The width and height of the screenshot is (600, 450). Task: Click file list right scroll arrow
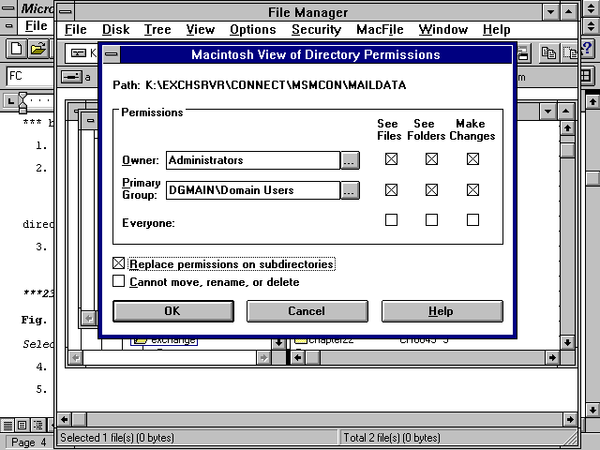[x=552, y=358]
